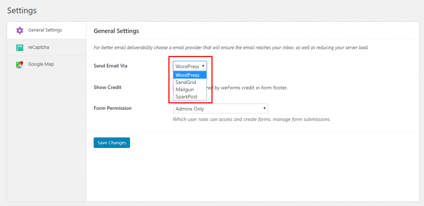This screenshot has width=424, height=206.
Task: Click the Google Map pin icon
Action: (19, 65)
